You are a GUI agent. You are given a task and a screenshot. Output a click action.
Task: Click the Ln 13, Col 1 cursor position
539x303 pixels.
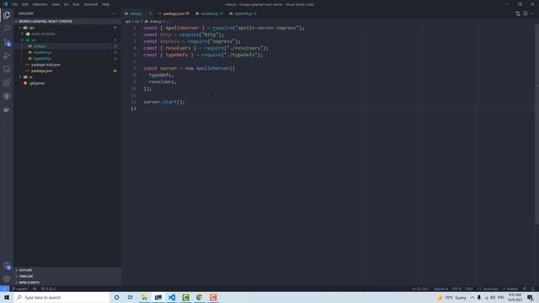coord(420,289)
